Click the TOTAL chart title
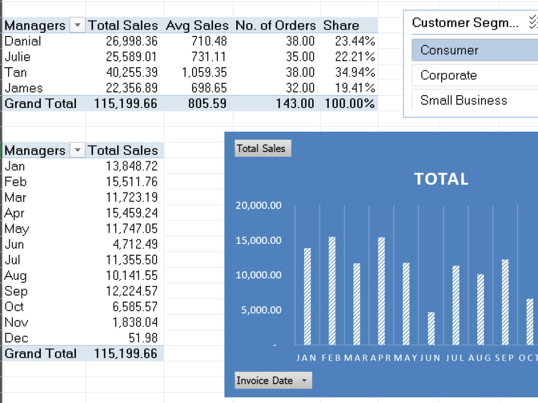538x403 pixels. click(x=441, y=179)
